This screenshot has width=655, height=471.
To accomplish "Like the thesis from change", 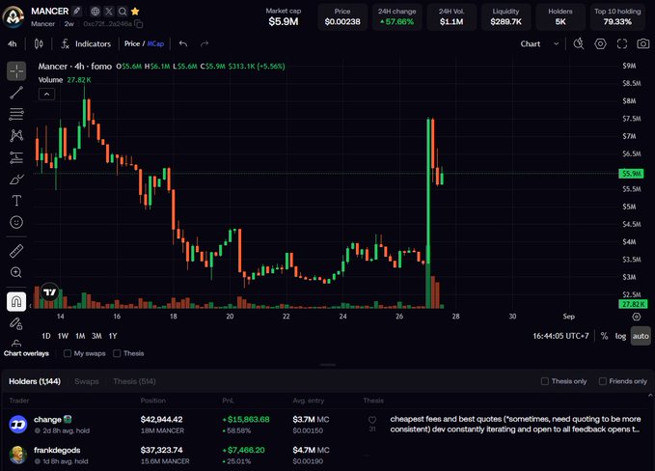I will point(372,420).
